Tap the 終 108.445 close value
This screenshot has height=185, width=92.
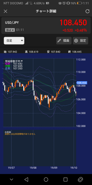(75, 52)
